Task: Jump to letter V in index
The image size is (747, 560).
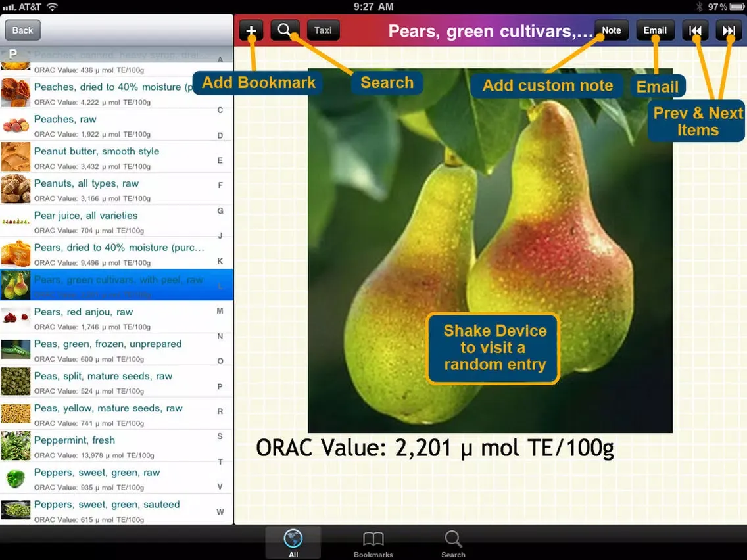Action: (220, 486)
